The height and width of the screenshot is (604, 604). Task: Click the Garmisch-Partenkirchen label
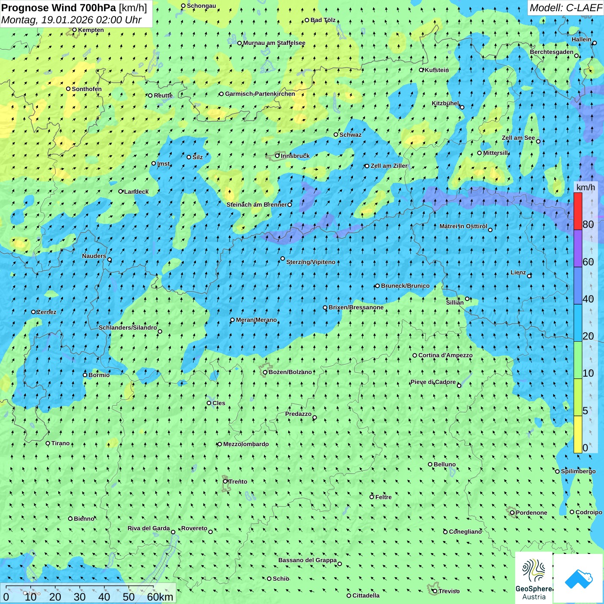(x=260, y=94)
